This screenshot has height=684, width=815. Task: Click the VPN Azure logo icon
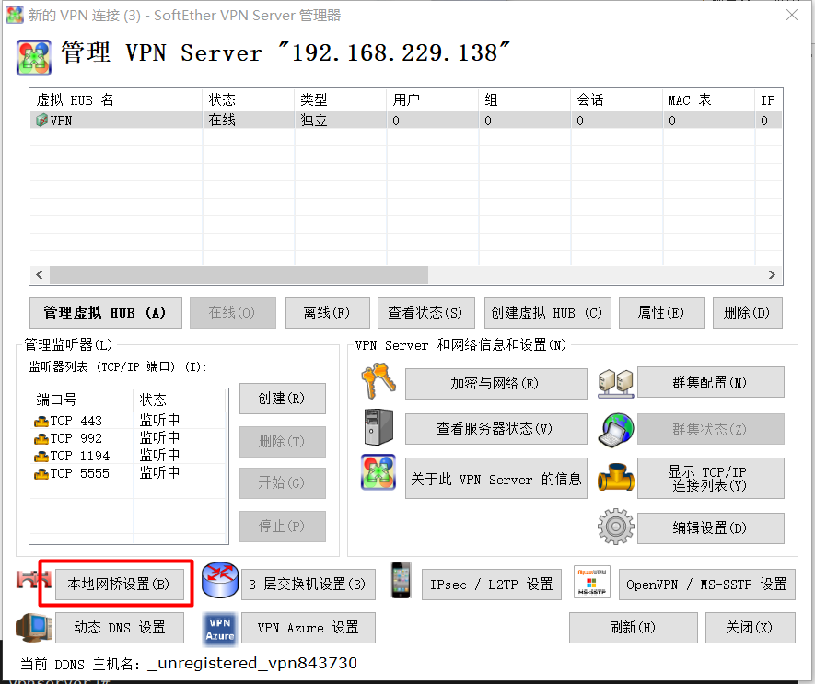click(x=220, y=629)
